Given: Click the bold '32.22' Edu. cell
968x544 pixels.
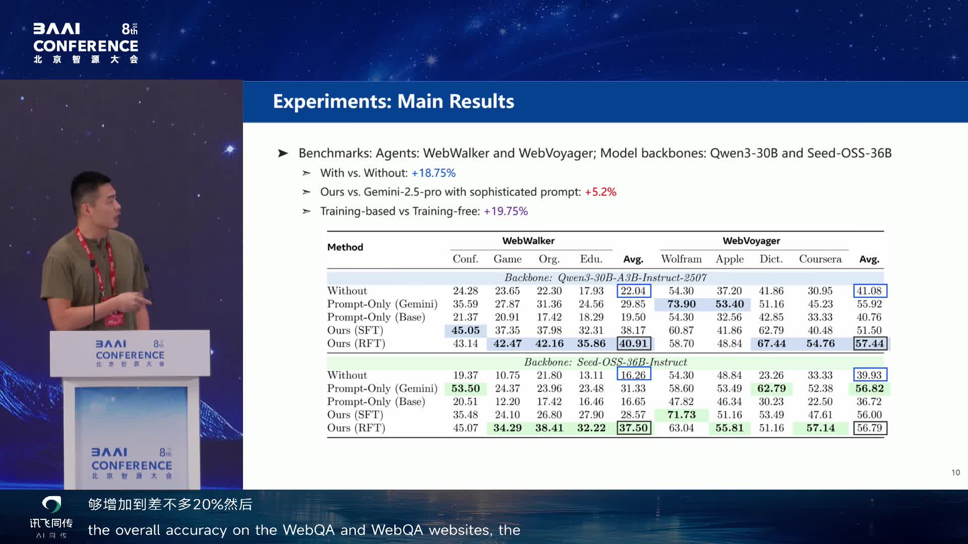Looking at the screenshot, I should (591, 428).
